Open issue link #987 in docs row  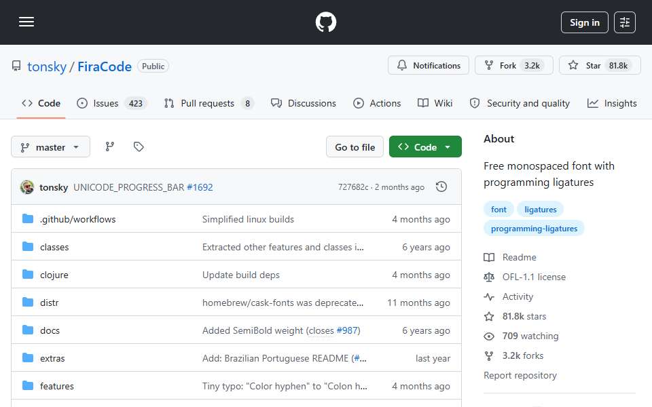(x=347, y=330)
